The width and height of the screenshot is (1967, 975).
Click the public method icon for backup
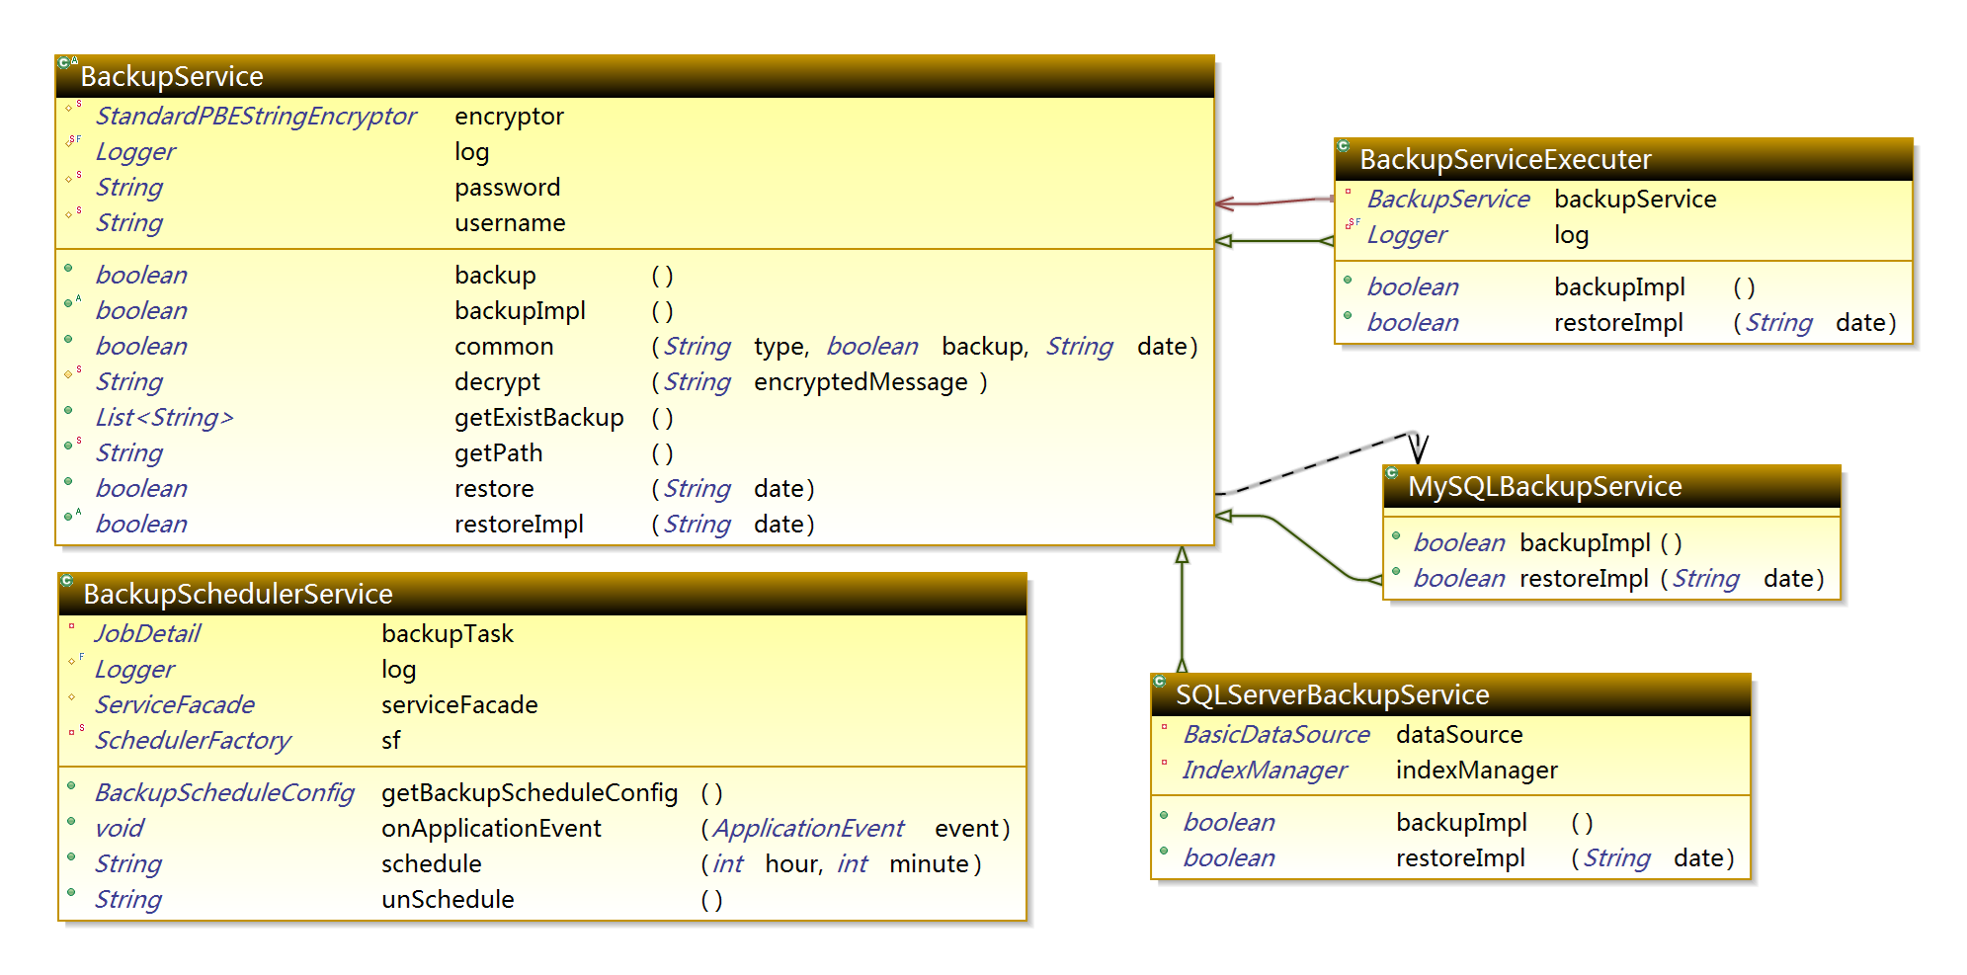click(68, 268)
